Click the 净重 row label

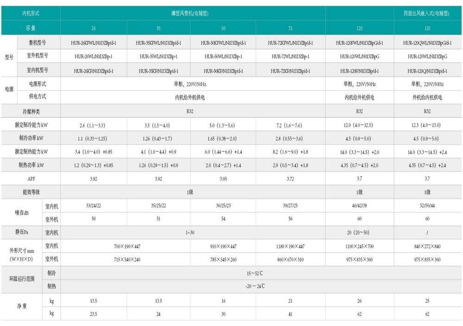coord(22,306)
